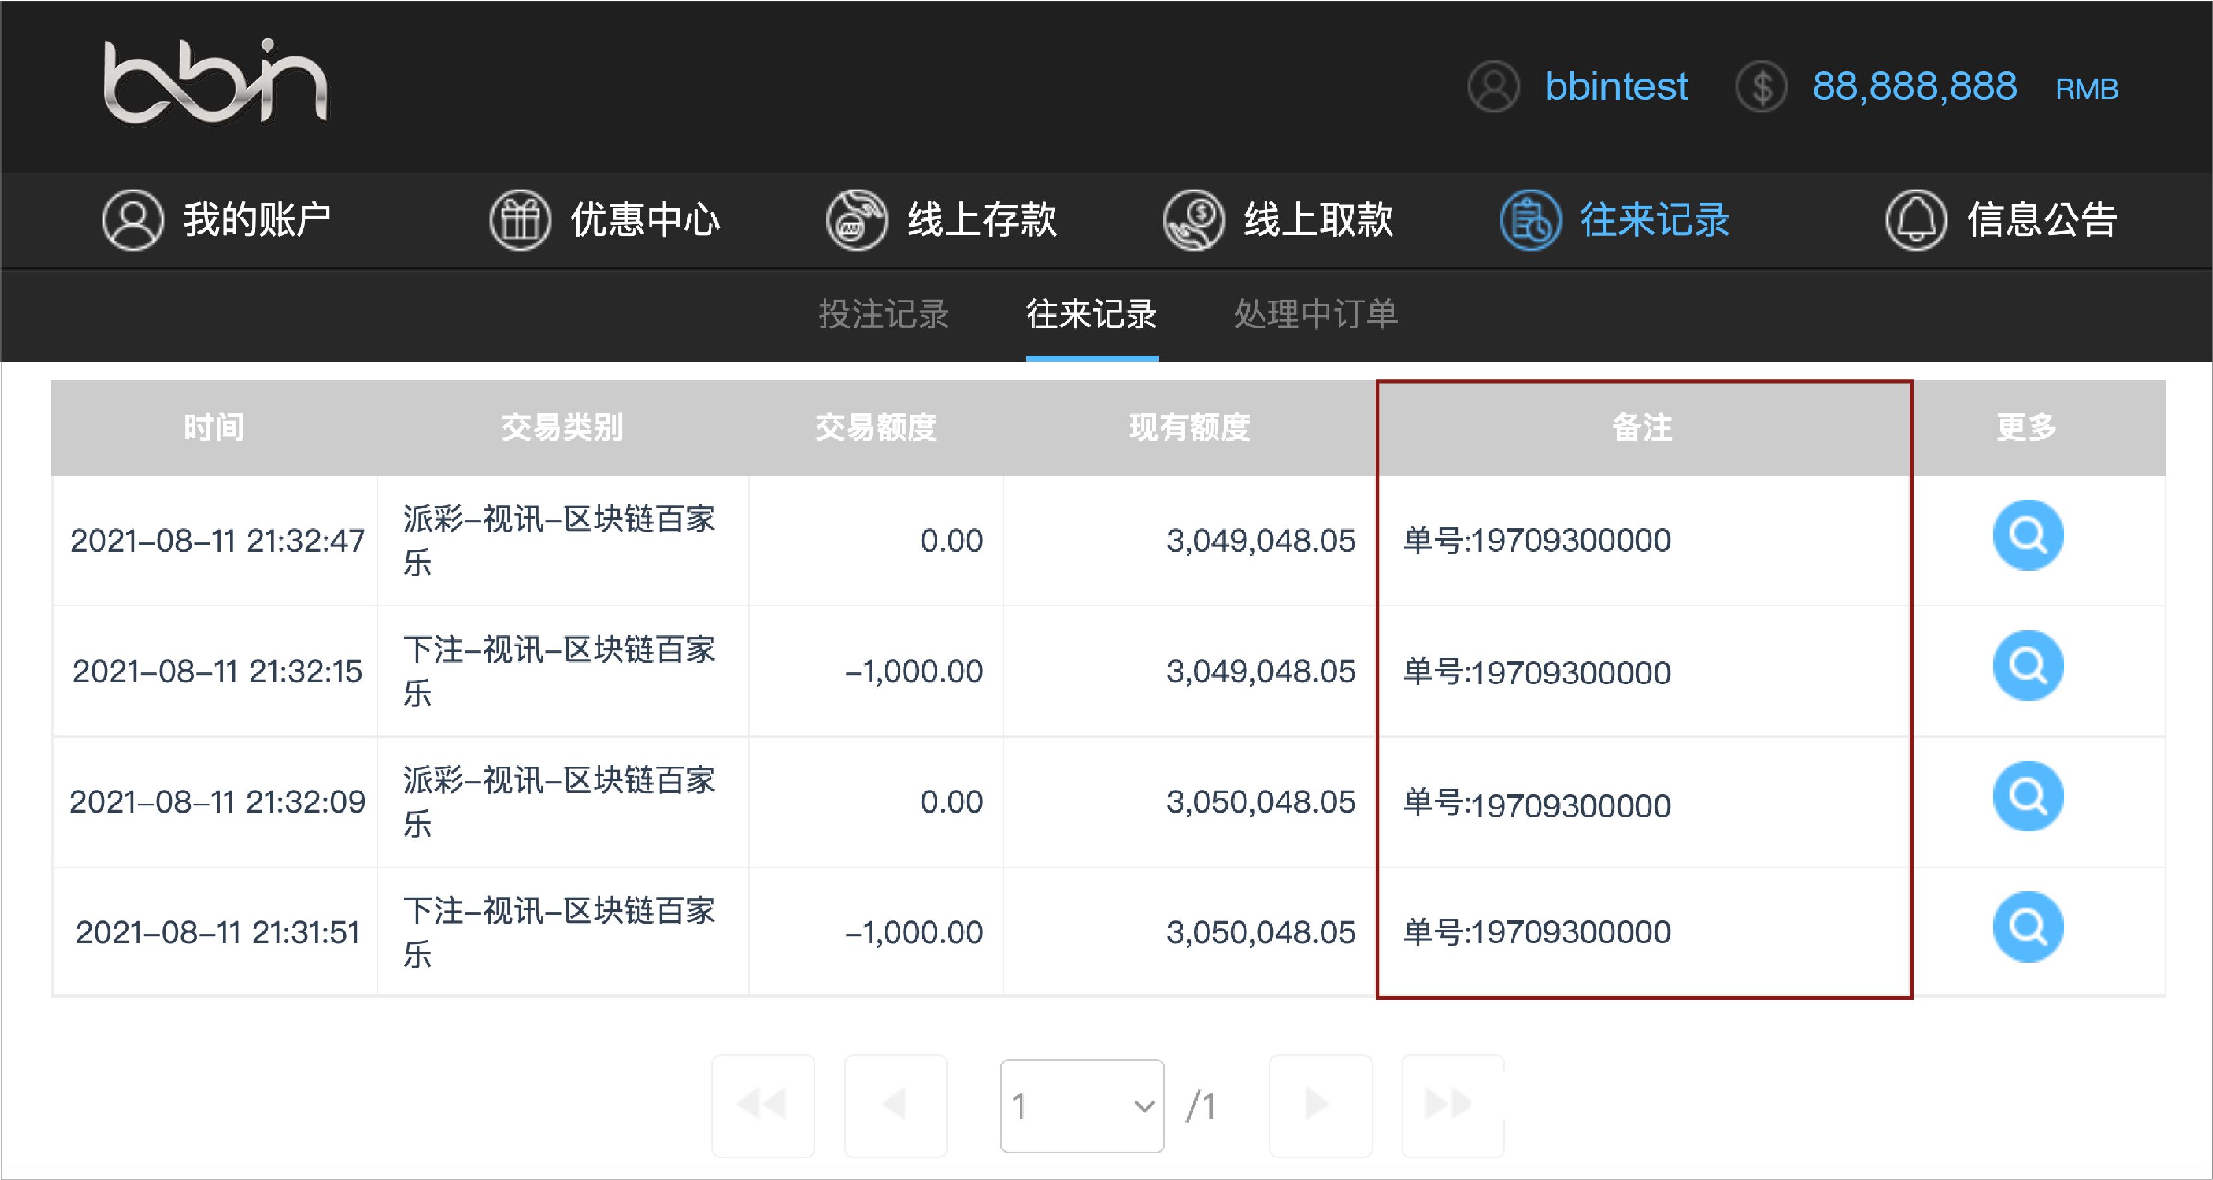The width and height of the screenshot is (2213, 1180).
Task: Switch to the 投注记录 tab
Action: point(883,314)
